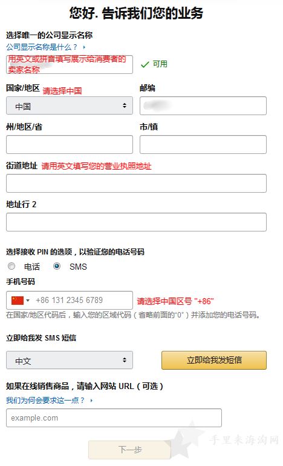The width and height of the screenshot is (283, 466).
Task: Click the 邮编 postal code field
Action: click(203, 105)
